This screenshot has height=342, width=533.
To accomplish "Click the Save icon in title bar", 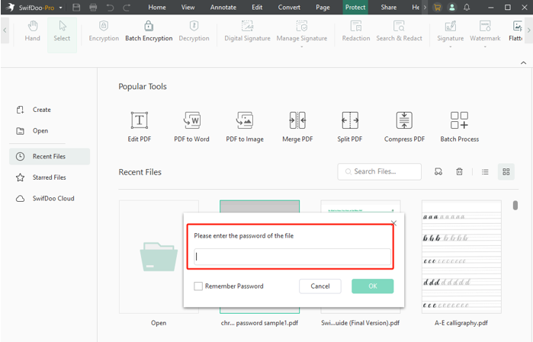I will pos(76,7).
